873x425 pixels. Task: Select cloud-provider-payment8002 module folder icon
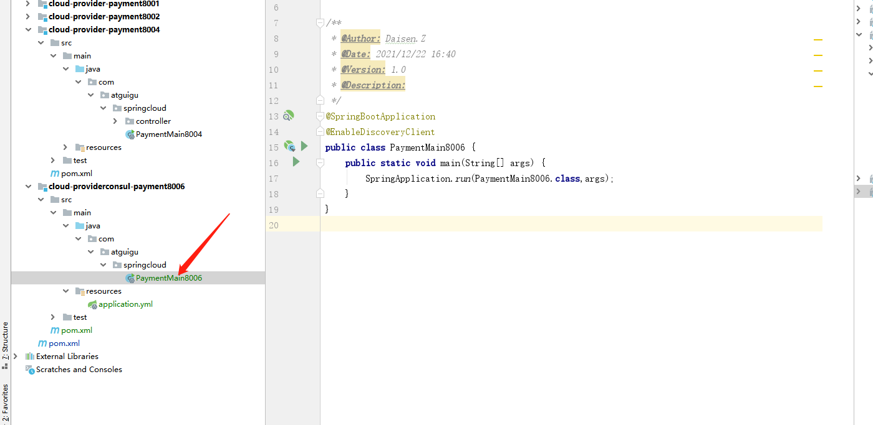point(42,17)
